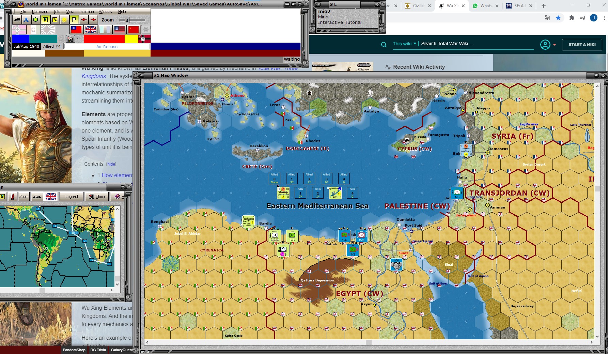Click the red right arrow toolbar icon
The image size is (608, 354).
tap(93, 20)
